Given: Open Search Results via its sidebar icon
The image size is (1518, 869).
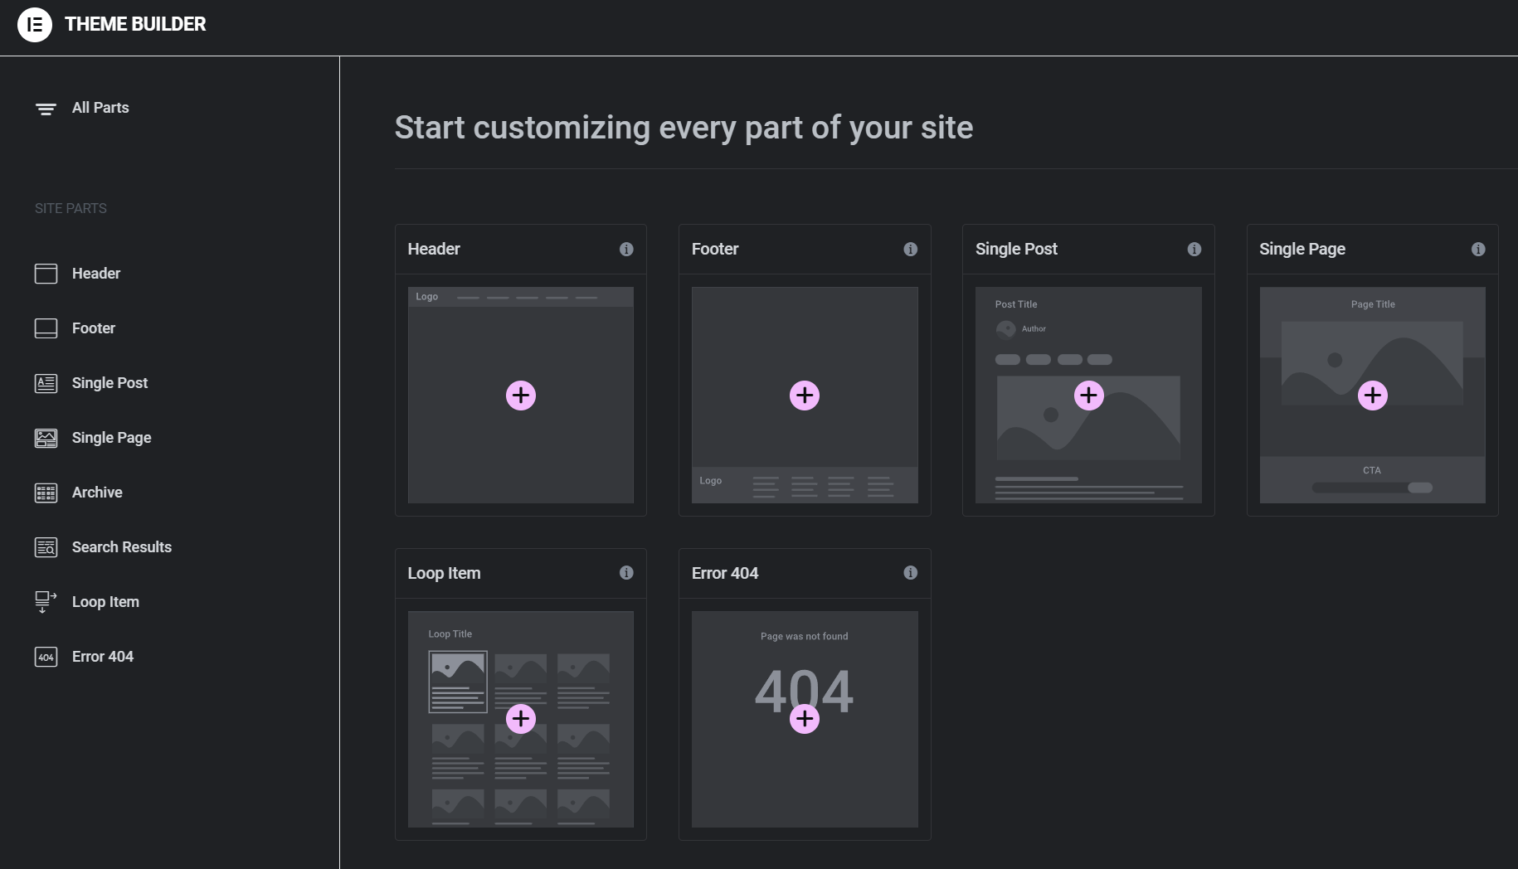Looking at the screenshot, I should (x=46, y=546).
